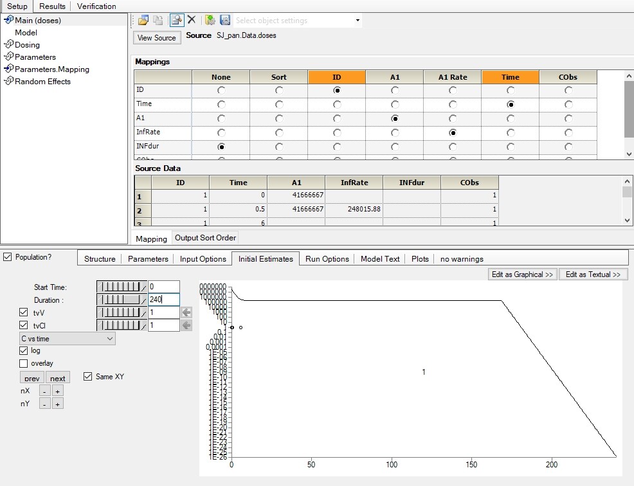Expand the C vs time plot dropdown
The image size is (634, 486).
[x=67, y=339]
